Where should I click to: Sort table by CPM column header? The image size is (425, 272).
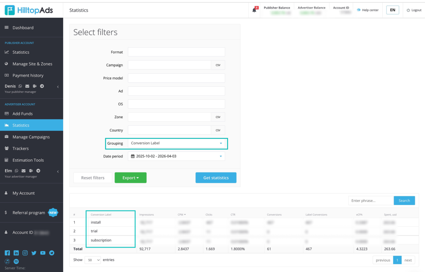tap(182, 214)
